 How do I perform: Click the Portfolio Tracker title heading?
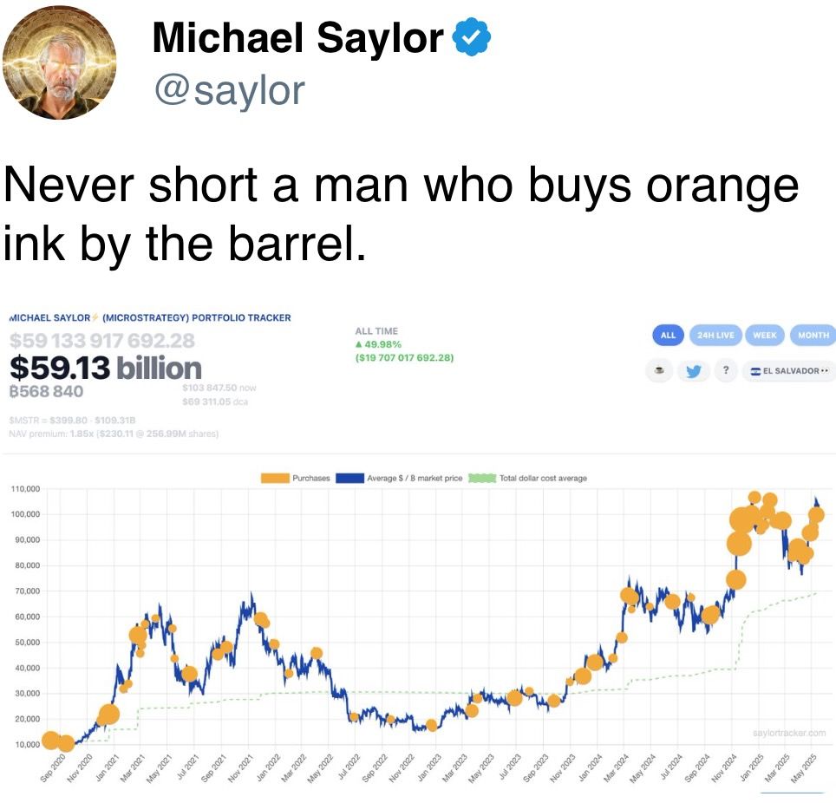(150, 317)
